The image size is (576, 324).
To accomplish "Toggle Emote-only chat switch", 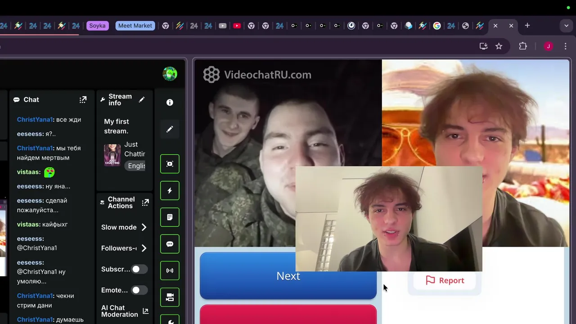I will click(139, 290).
